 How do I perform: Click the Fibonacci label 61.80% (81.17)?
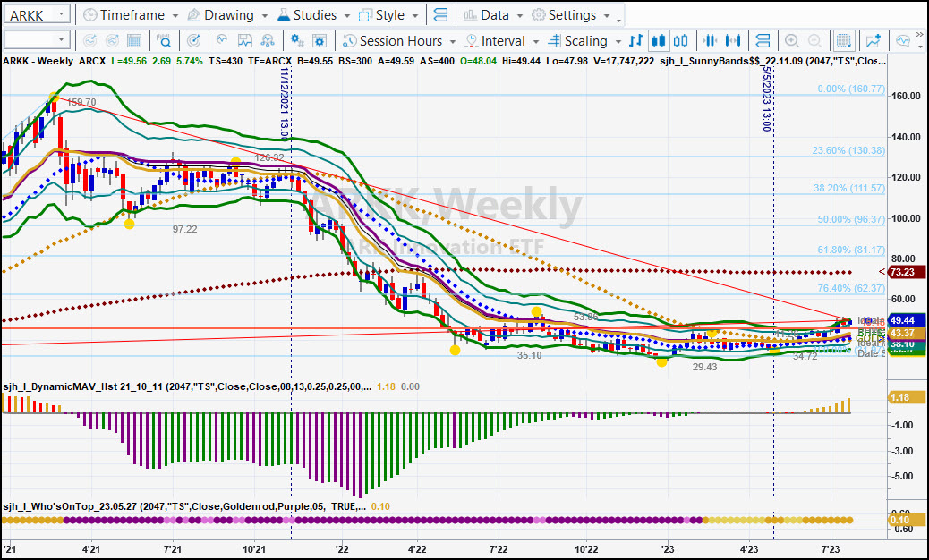851,250
